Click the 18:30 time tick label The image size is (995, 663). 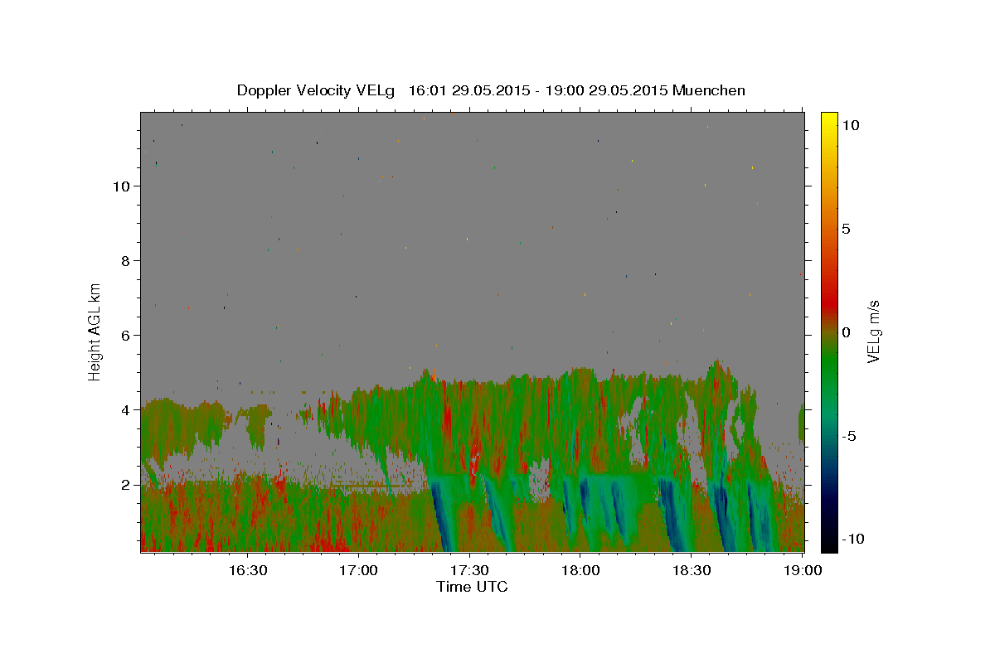pyautogui.click(x=692, y=570)
